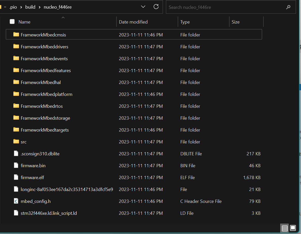Click the FrameworkMbedtargets folder icon
The height and width of the screenshot is (234, 301).
[x=16, y=130]
